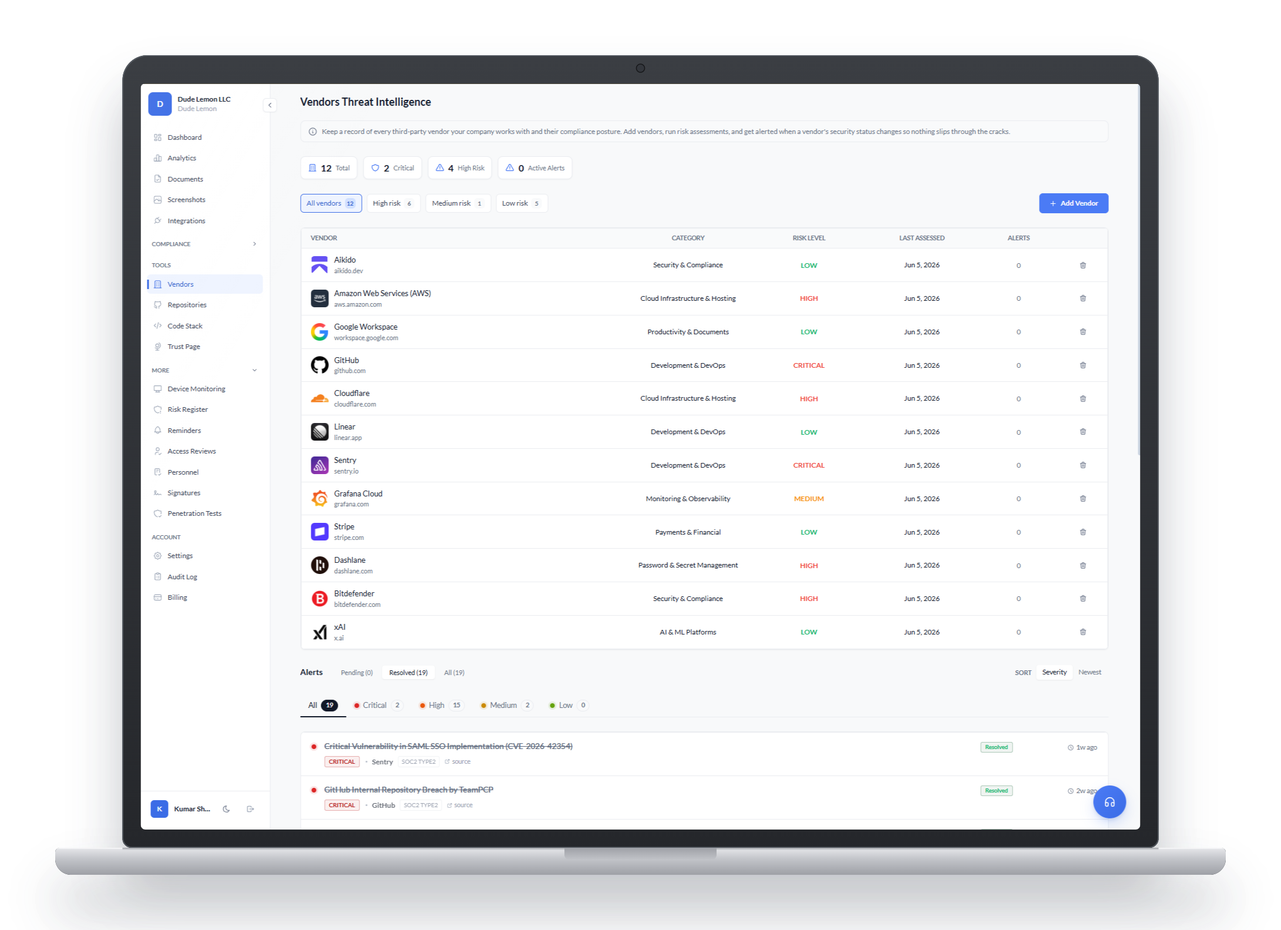Delete the Linear vendor entry
The width and height of the screenshot is (1281, 930).
coord(1082,432)
